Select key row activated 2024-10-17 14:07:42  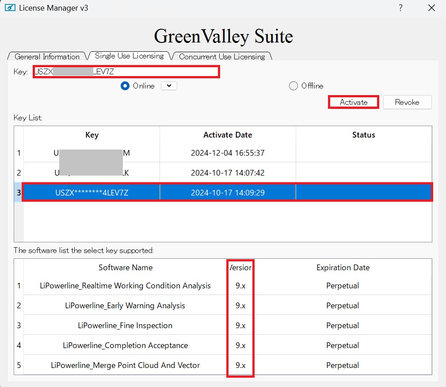tap(228, 172)
